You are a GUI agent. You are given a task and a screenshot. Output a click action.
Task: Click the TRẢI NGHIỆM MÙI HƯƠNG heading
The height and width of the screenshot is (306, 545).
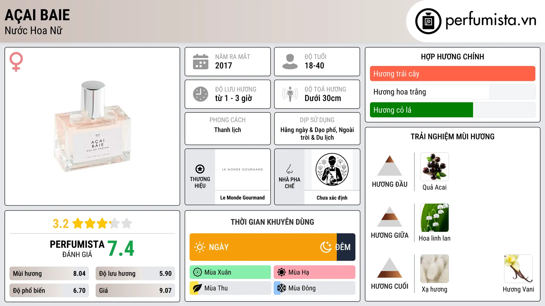(x=452, y=137)
